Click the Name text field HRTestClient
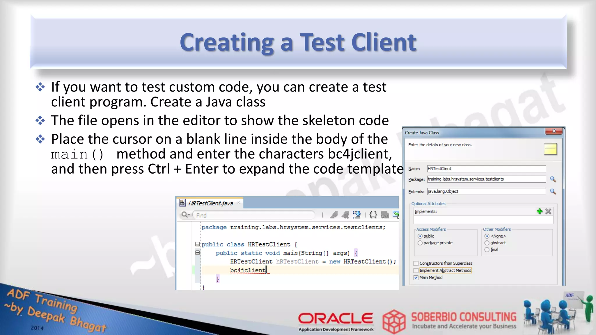 tap(486, 169)
